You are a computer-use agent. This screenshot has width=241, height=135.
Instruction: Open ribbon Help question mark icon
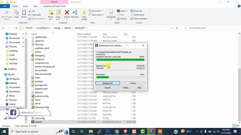(x=239, y=6)
